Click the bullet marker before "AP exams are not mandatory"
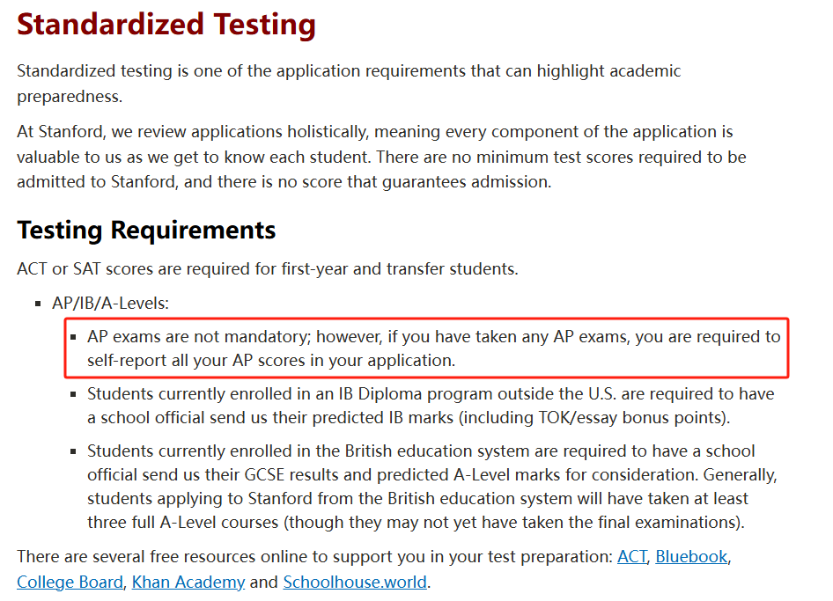 (74, 337)
